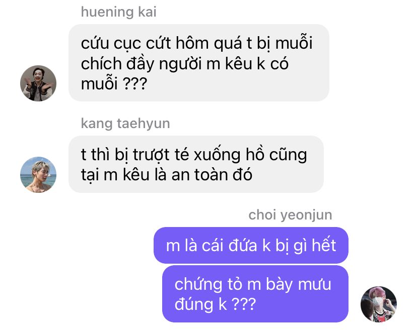Select the "kang taehyun" sender label

point(125,124)
